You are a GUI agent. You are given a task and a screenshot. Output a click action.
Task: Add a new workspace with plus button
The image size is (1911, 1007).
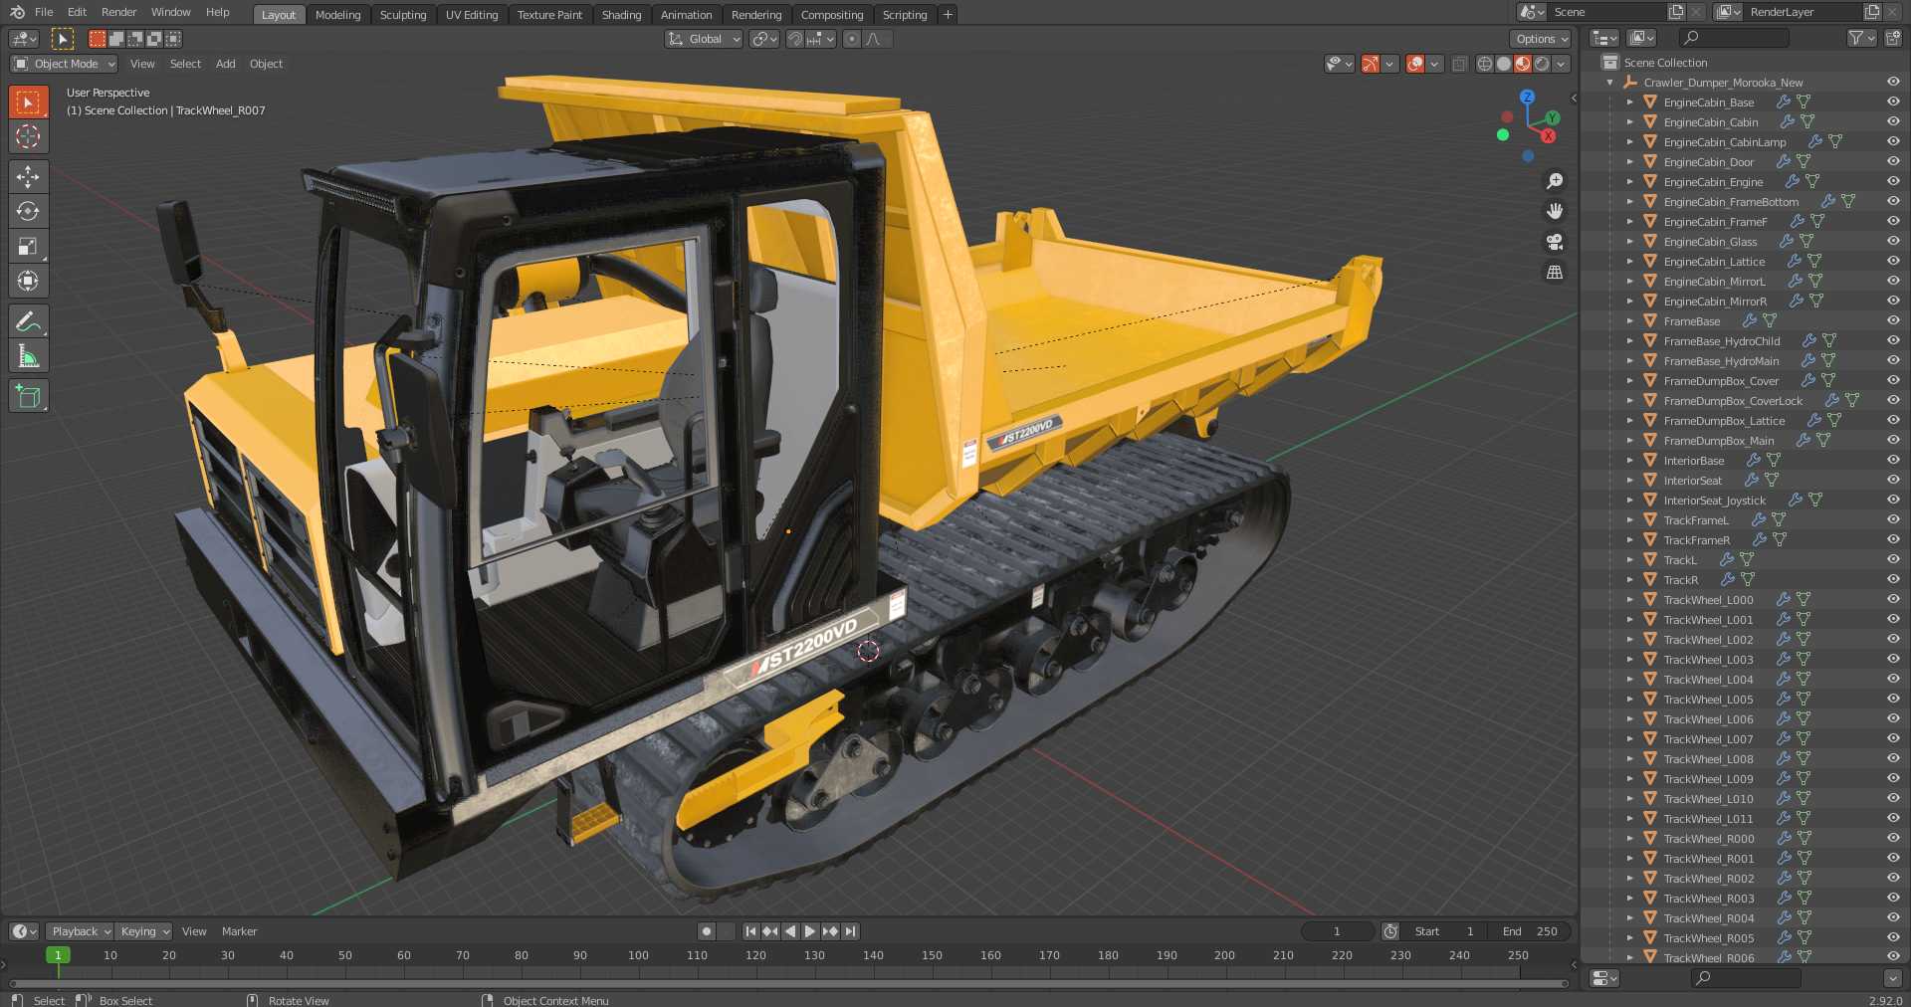[x=948, y=14]
